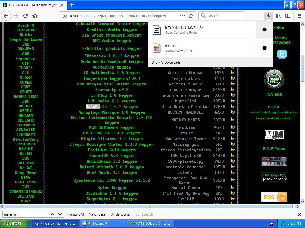Viewport: 305px width, 228px height.
Task: Open the Firefox hamburger menu
Action: 299,16
